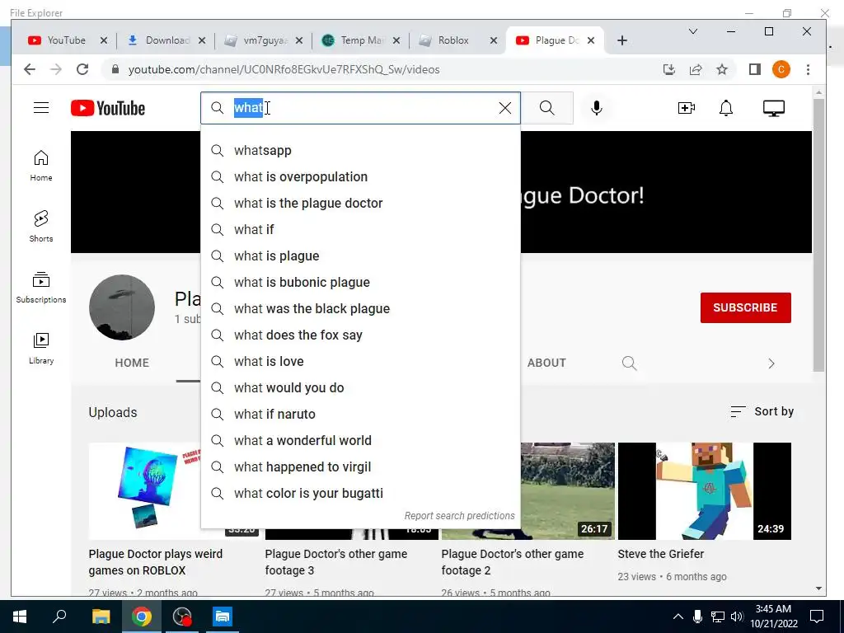This screenshot has width=844, height=633.
Task: Switch to the vm7guyaa browser tab
Action: (x=265, y=40)
